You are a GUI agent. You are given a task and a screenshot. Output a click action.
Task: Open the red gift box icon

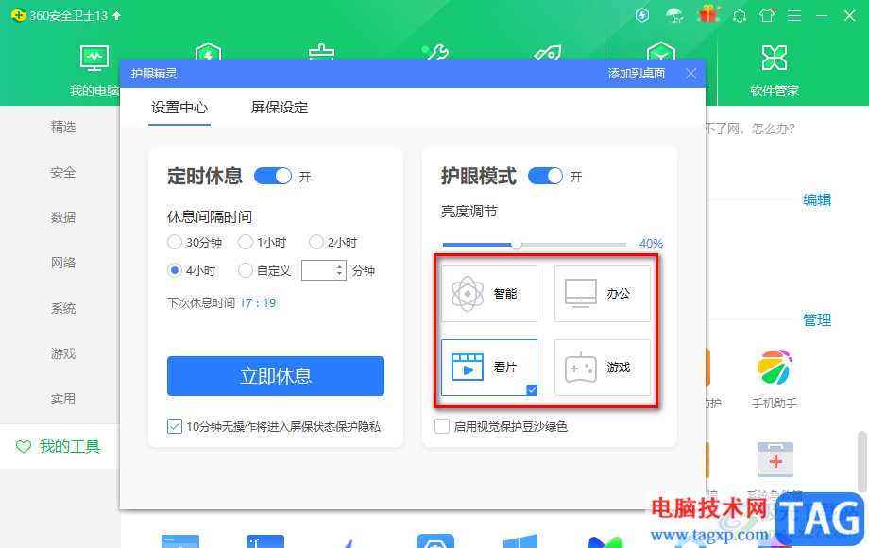(x=707, y=13)
